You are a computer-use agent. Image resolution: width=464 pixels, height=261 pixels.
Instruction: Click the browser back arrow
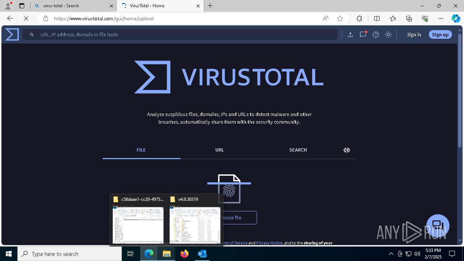10,18
